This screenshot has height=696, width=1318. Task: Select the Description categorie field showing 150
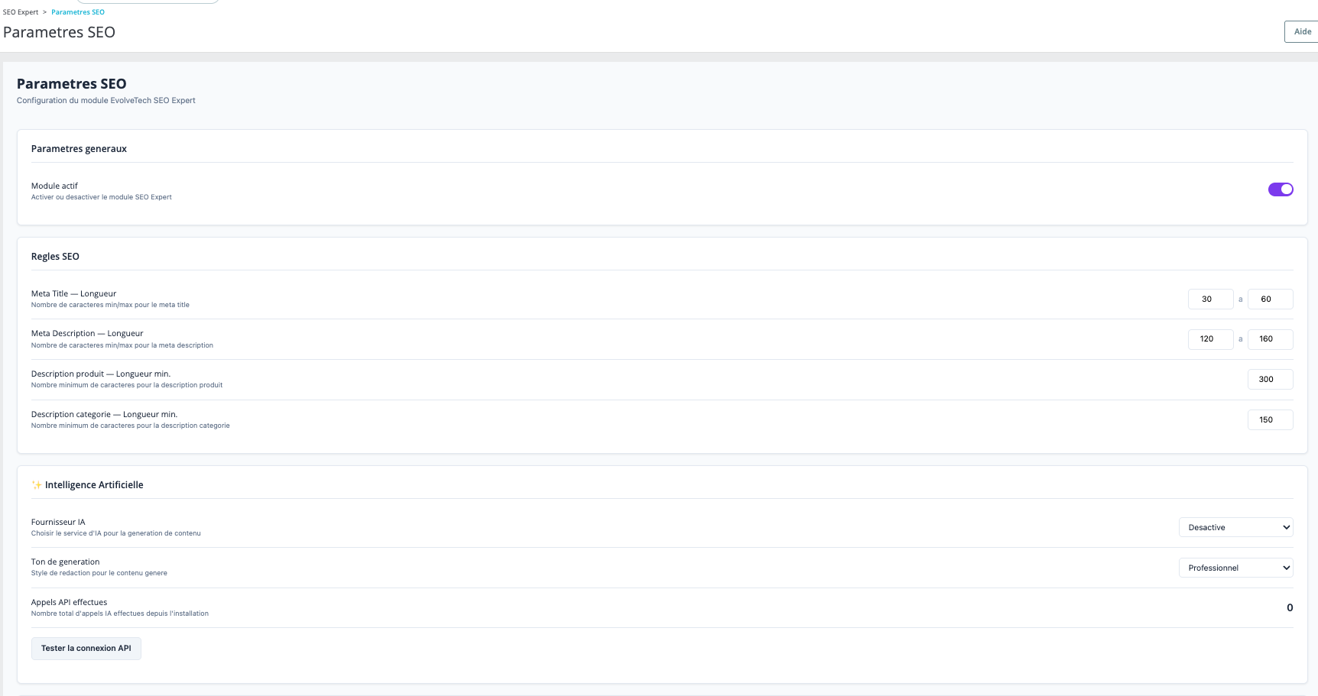(1270, 419)
